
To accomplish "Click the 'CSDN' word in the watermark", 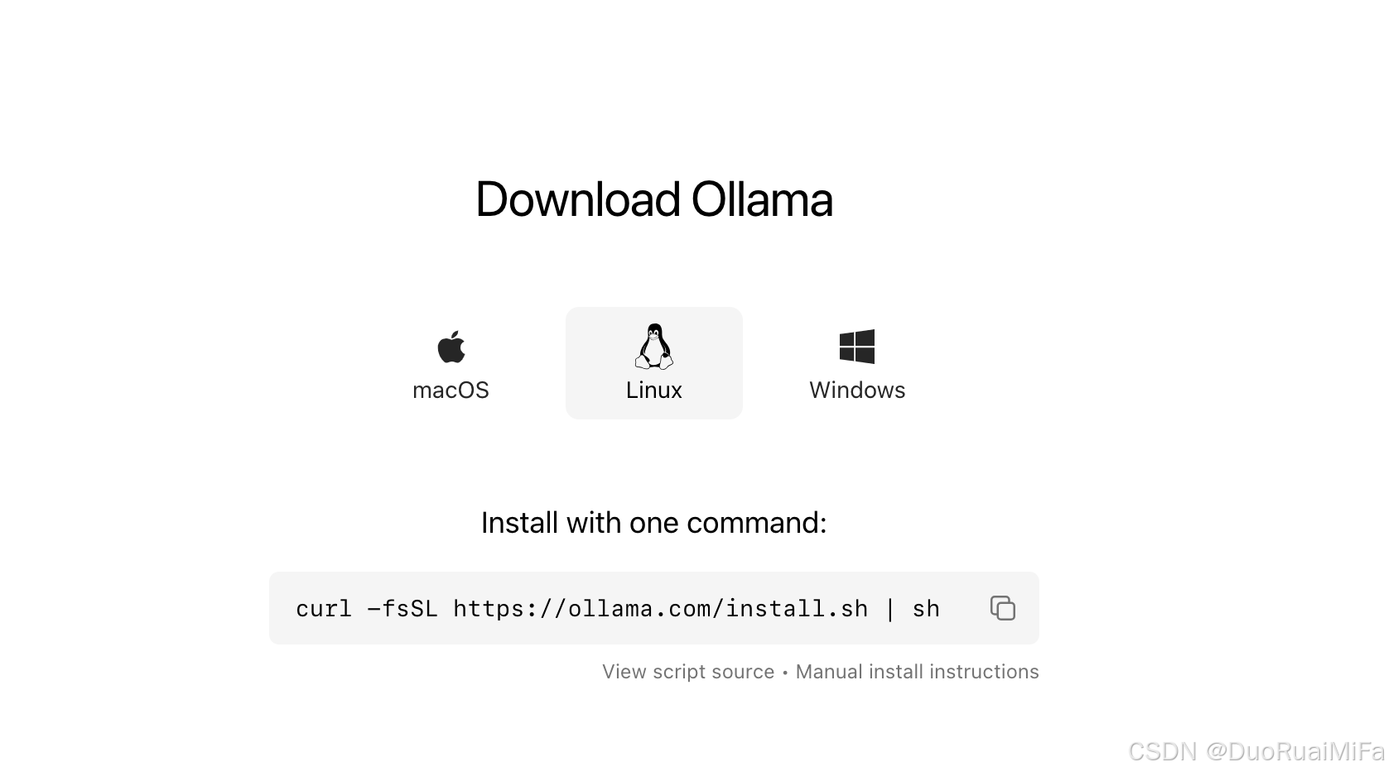I will [1162, 751].
